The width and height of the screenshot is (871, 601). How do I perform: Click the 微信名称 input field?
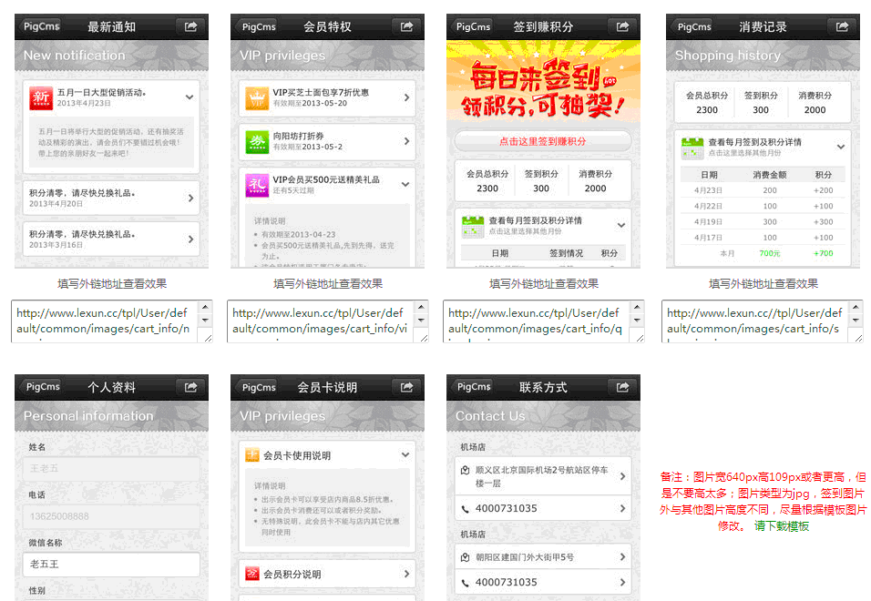[111, 565]
